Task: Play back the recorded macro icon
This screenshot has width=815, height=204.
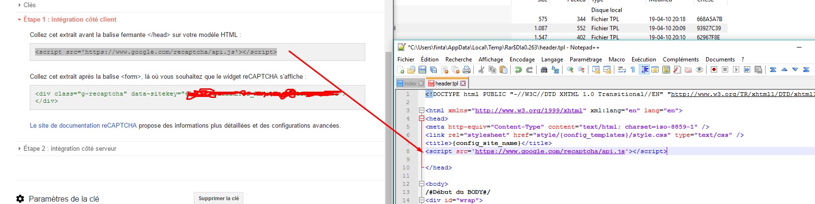Action: click(x=736, y=70)
